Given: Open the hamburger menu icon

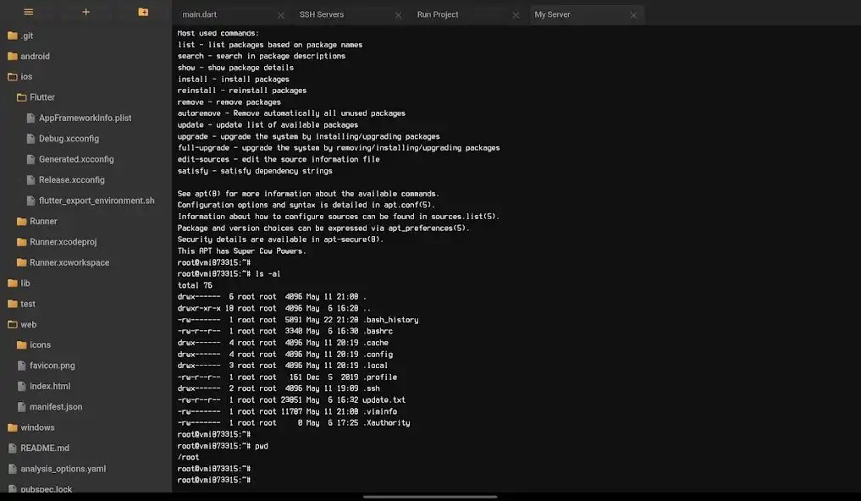Looking at the screenshot, I should (29, 12).
